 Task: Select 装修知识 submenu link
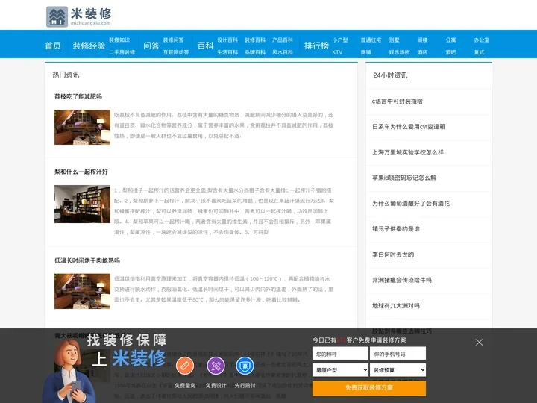(119, 40)
